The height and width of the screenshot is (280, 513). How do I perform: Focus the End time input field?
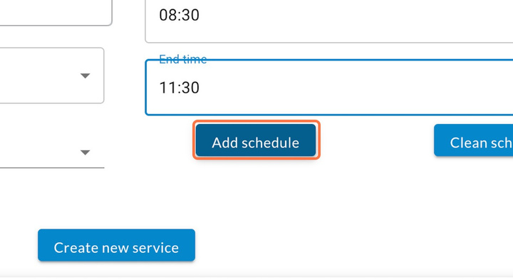pyautogui.click(x=329, y=88)
